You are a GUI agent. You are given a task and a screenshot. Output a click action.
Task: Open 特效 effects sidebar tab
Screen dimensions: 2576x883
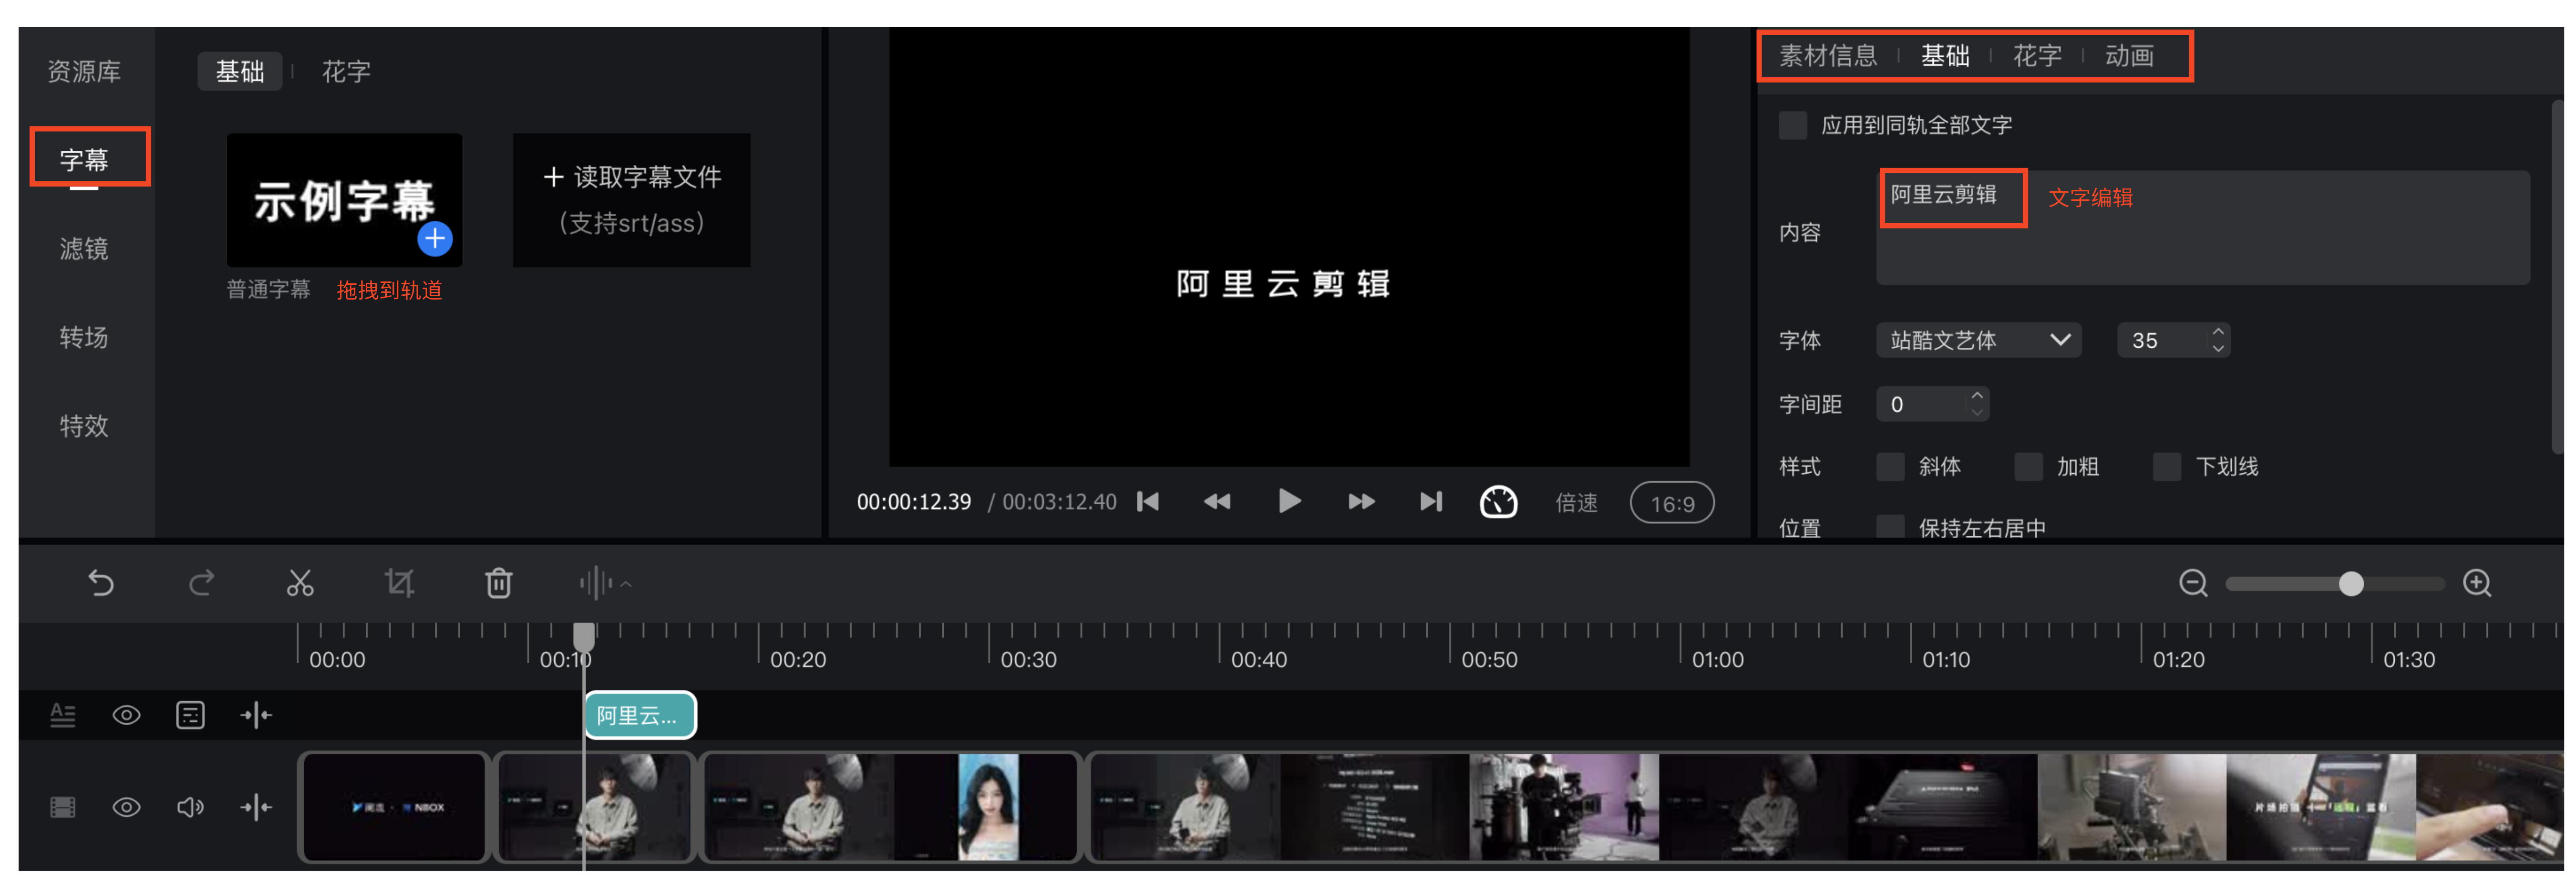[84, 426]
